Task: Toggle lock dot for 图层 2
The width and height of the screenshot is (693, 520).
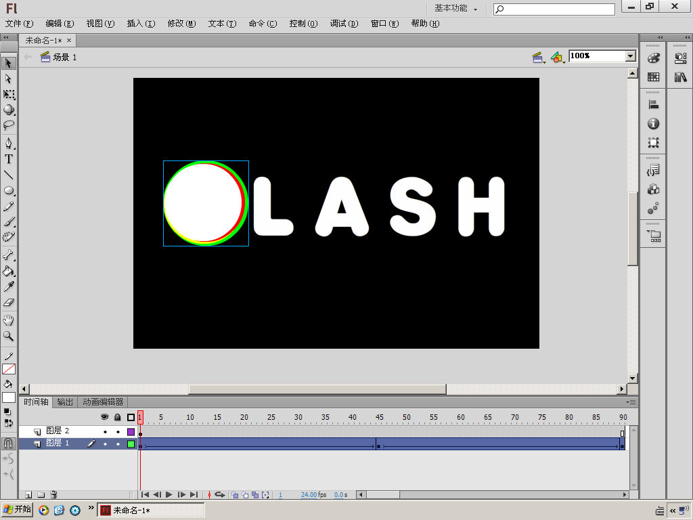Action: point(118,431)
